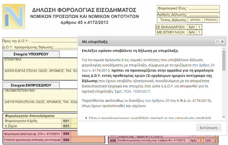This screenshot has height=145, width=228.
Task: Click the N logo of the tax form
Action: click(14, 16)
